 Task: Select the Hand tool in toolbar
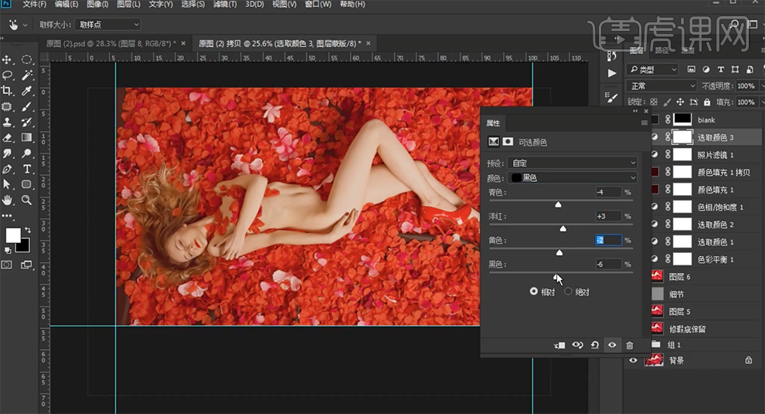pos(7,200)
